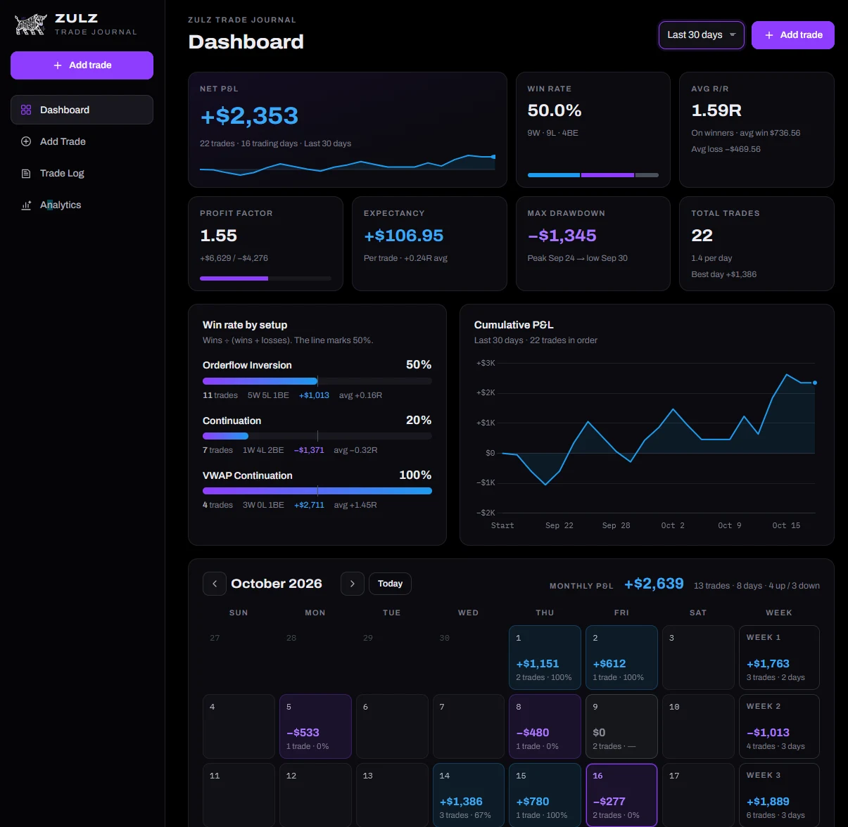Go to next month with right chevron
Viewport: 848px width, 827px height.
pos(353,584)
